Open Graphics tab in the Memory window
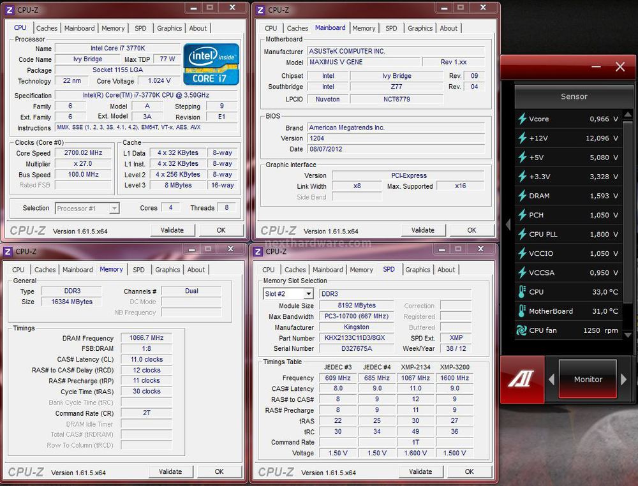 point(168,270)
